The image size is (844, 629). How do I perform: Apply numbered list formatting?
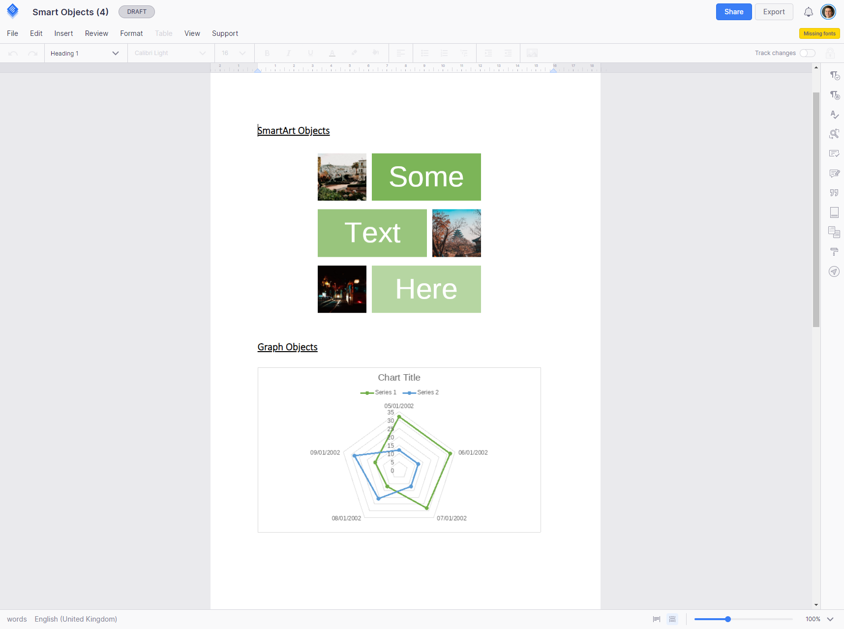pos(444,53)
